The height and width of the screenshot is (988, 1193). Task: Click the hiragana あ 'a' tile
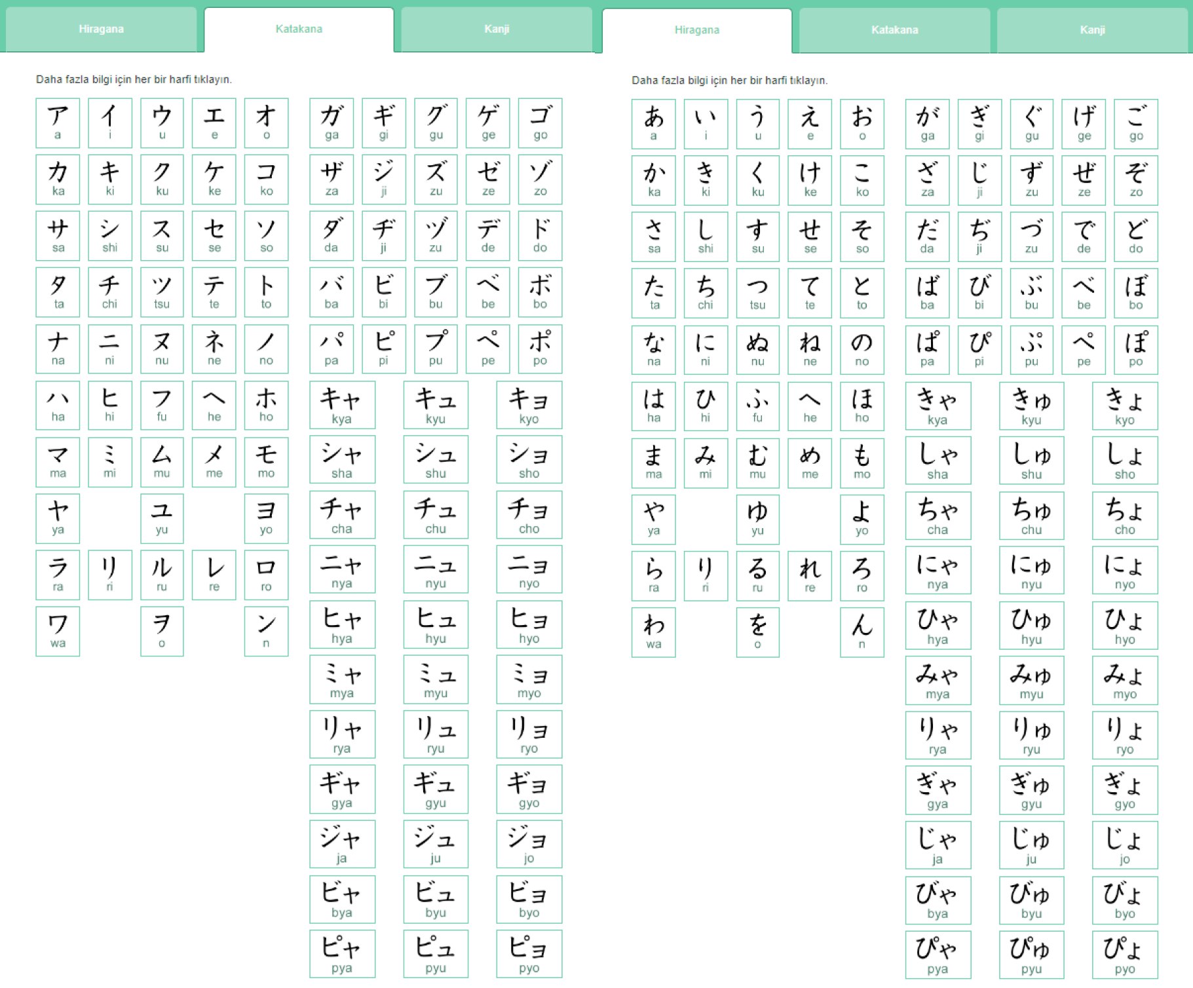653,124
